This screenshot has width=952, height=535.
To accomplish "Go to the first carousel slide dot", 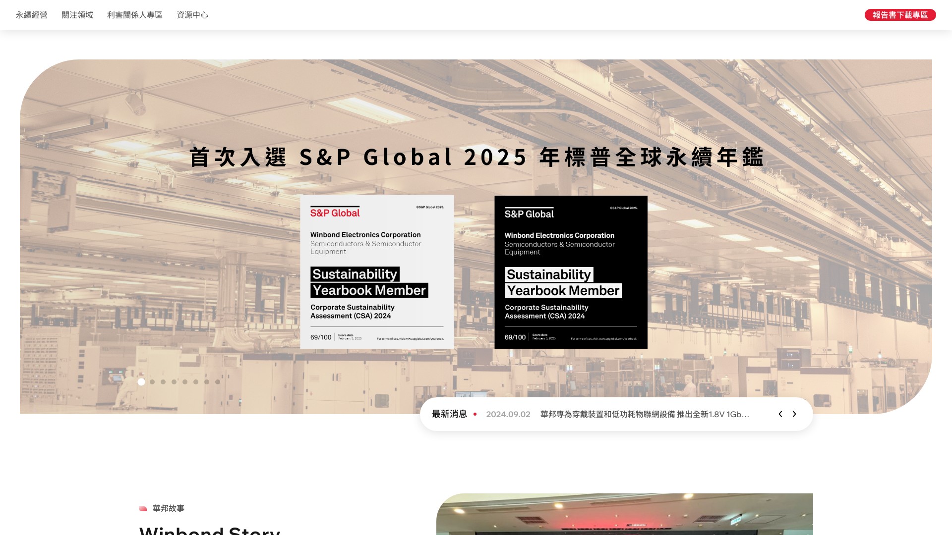I will click(141, 382).
